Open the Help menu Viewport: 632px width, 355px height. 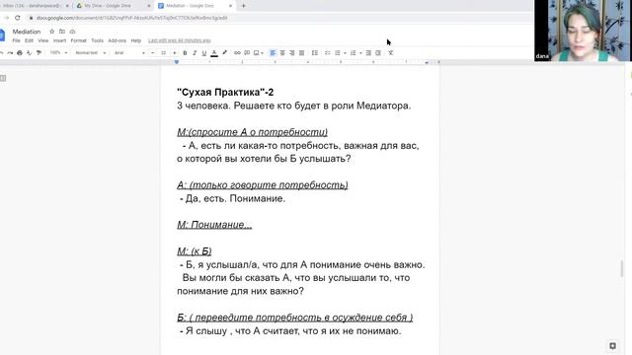point(136,40)
